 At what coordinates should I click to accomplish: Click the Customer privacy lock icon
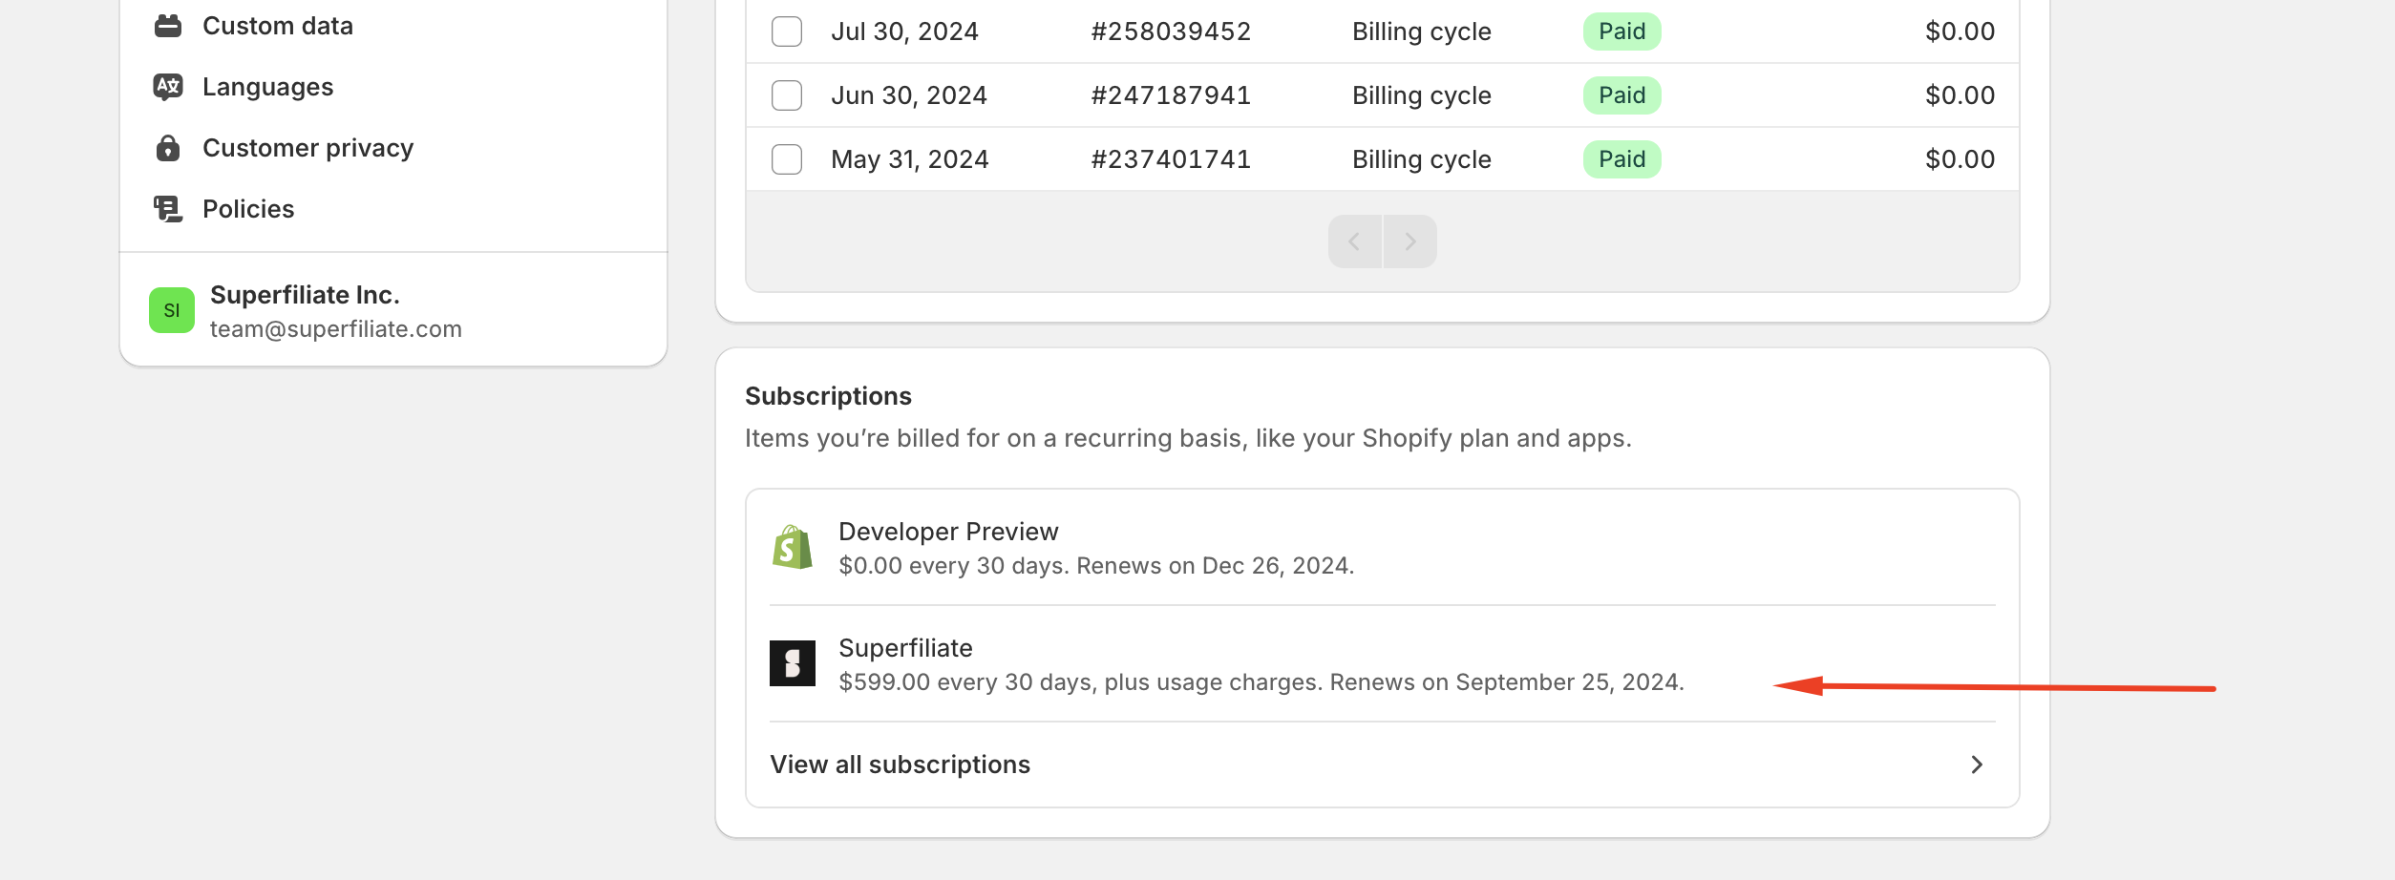coord(168,148)
